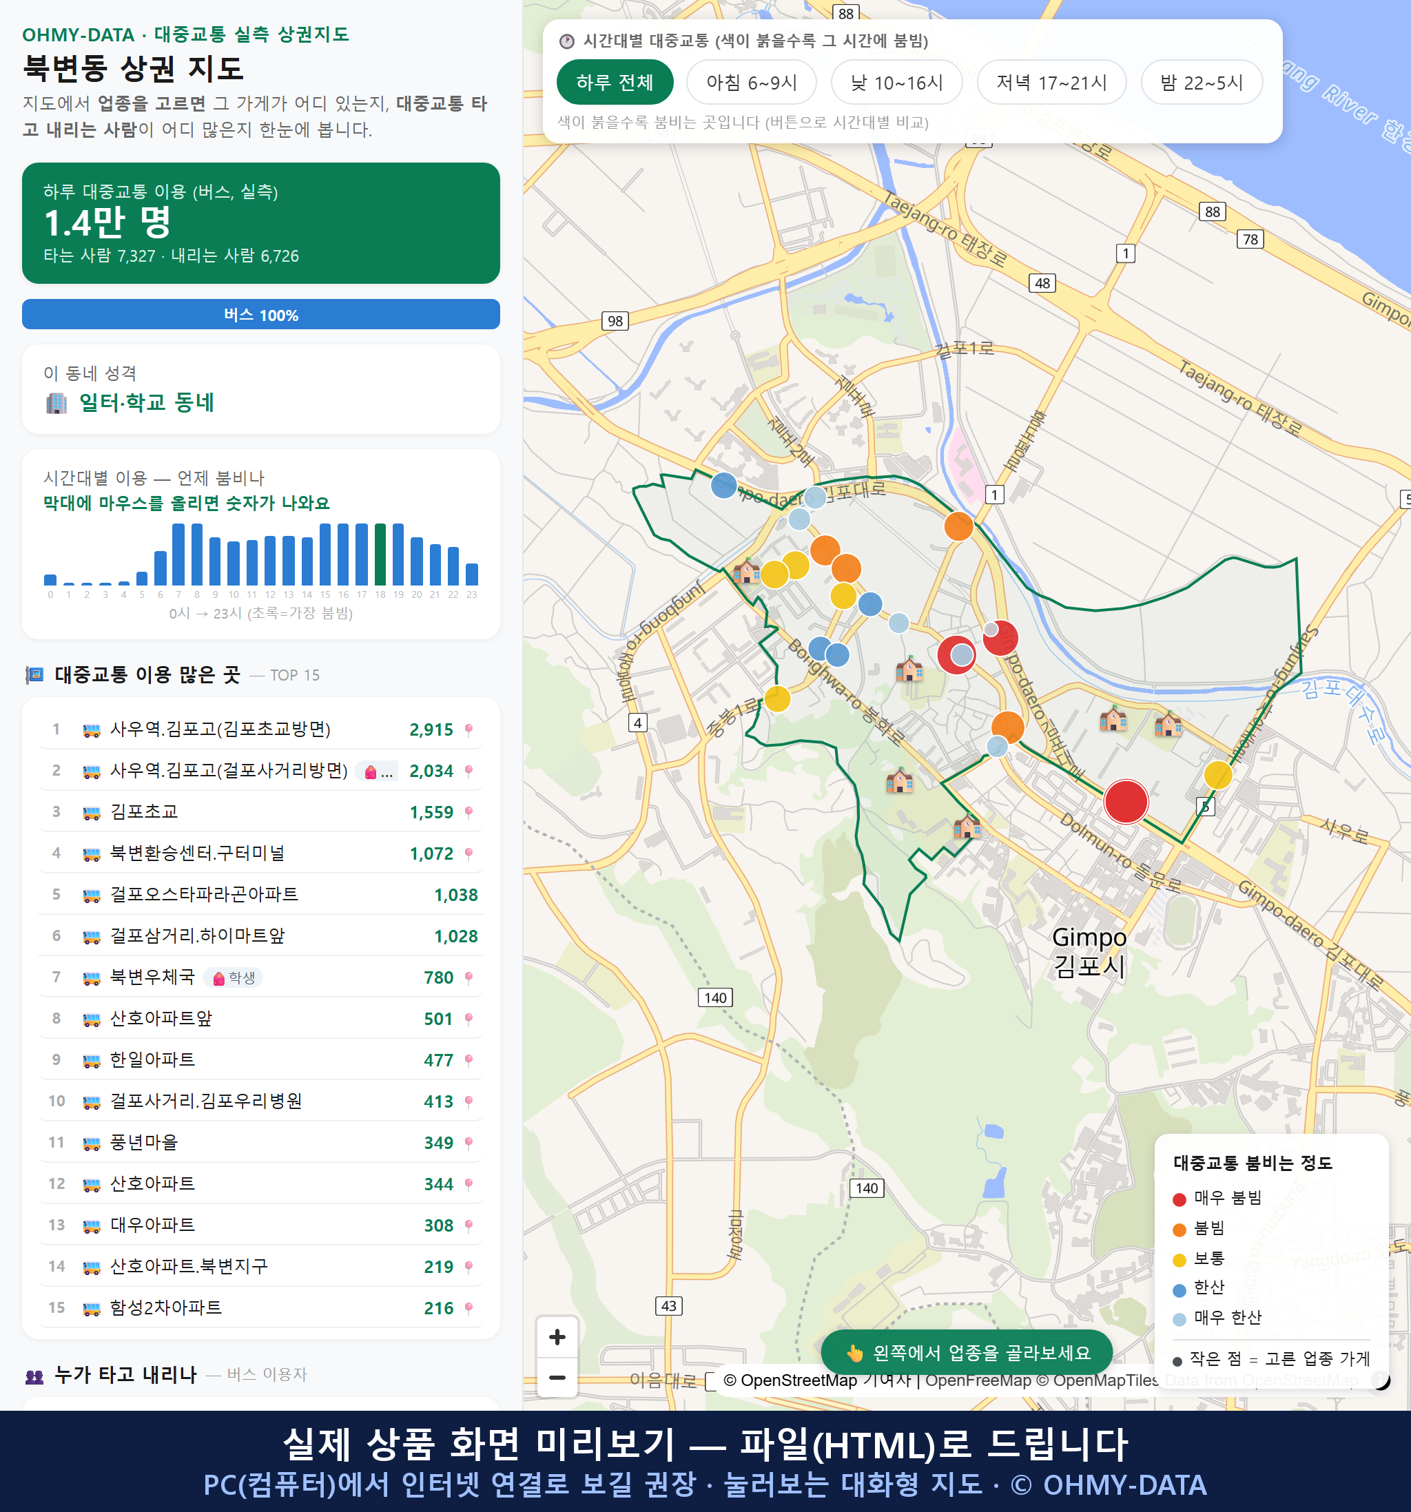Click the 왼쪽에서 업종을 골라보세요 banner

pos(966,1352)
